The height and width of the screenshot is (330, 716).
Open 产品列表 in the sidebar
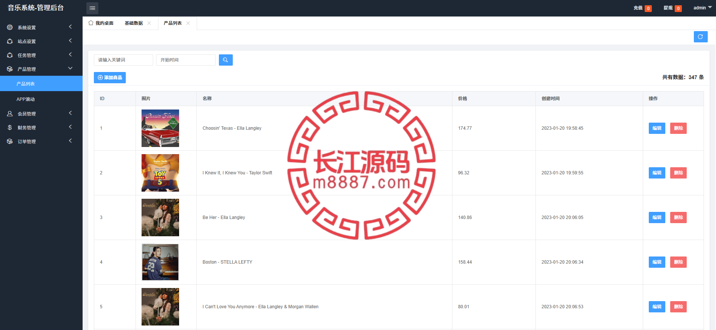click(41, 84)
